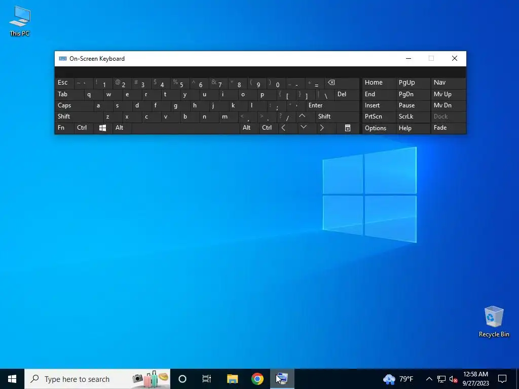
Task: Click the PrtScn key
Action: (x=379, y=116)
